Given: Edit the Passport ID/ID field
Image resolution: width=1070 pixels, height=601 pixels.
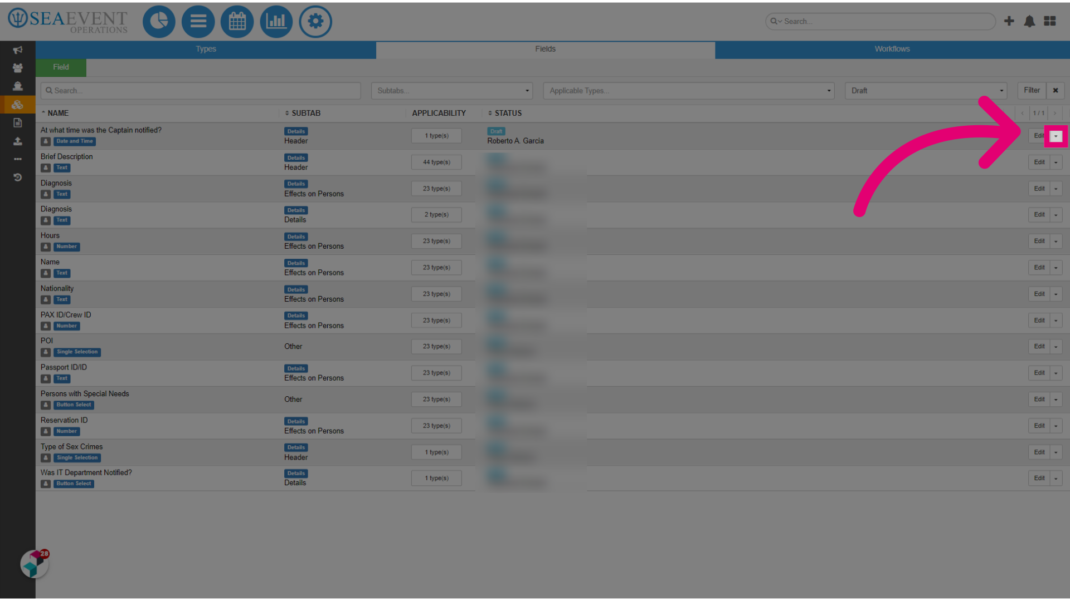Looking at the screenshot, I should pos(1039,373).
